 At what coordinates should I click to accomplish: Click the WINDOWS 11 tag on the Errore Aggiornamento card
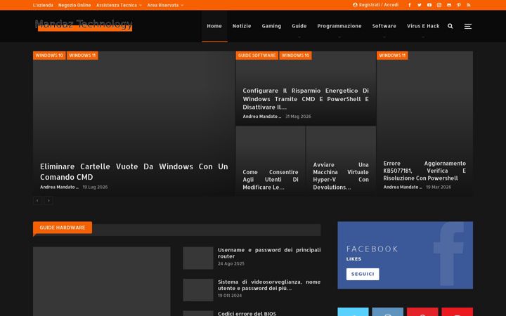click(392, 55)
